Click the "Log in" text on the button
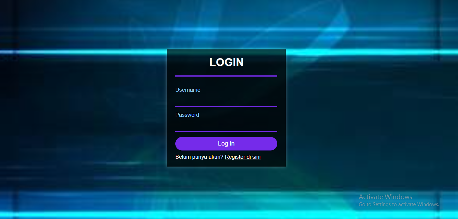The height and width of the screenshot is (219, 458). click(x=226, y=144)
